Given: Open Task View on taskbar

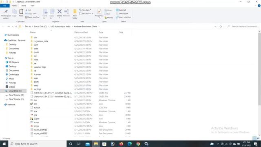Looking at the screenshot, I should coord(79,144).
